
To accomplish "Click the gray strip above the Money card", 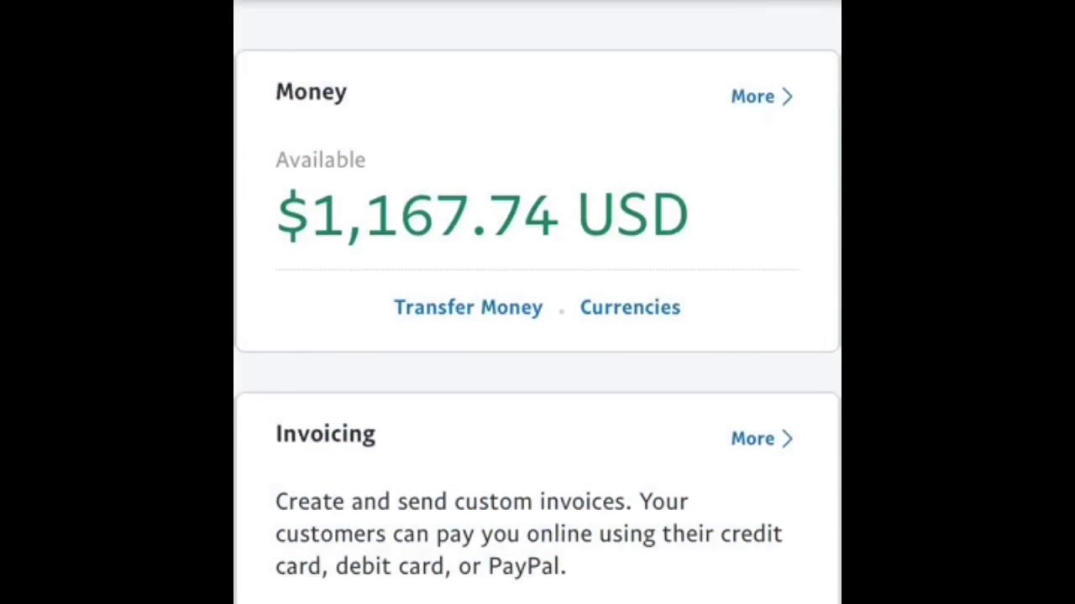I will coord(537,25).
